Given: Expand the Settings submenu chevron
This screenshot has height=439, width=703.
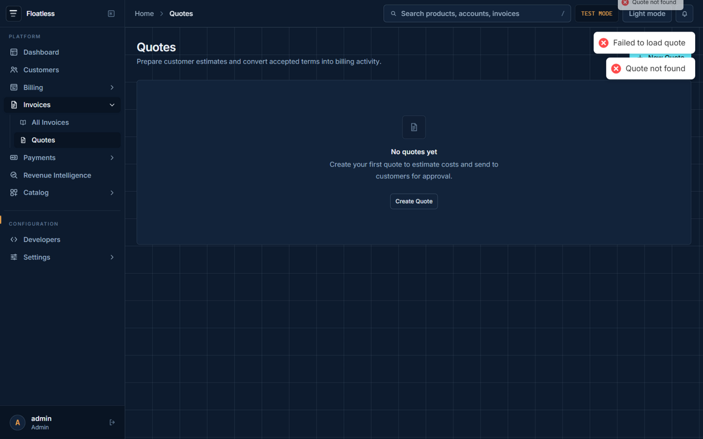Looking at the screenshot, I should (x=112, y=257).
